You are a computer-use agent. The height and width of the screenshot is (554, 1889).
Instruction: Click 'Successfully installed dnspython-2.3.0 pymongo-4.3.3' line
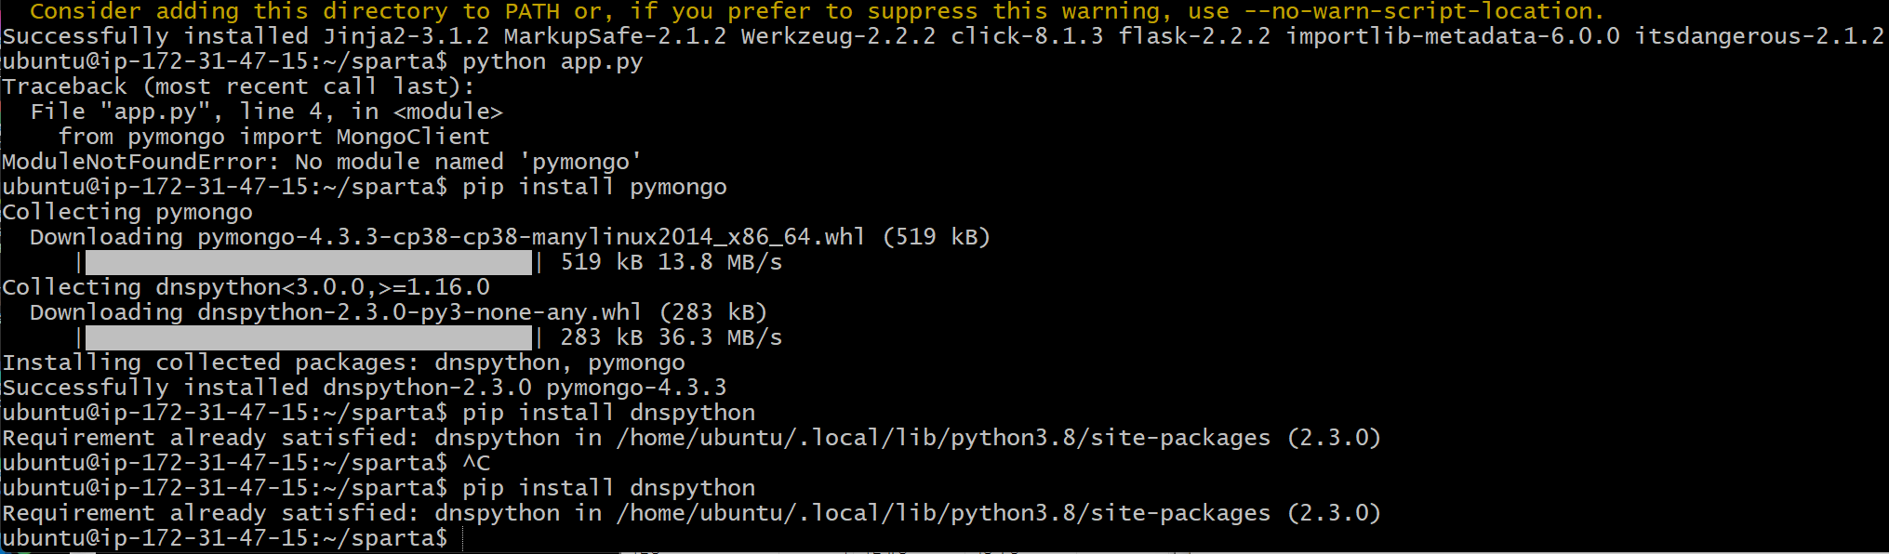[x=365, y=388]
